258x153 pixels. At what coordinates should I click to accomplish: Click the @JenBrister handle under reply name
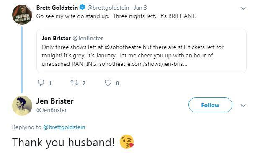pos(52,110)
